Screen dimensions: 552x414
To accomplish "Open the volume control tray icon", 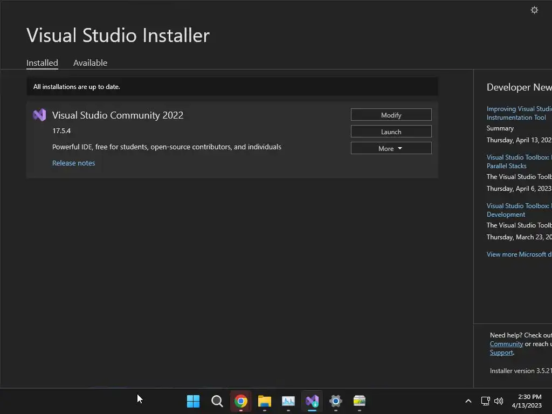I will point(499,401).
